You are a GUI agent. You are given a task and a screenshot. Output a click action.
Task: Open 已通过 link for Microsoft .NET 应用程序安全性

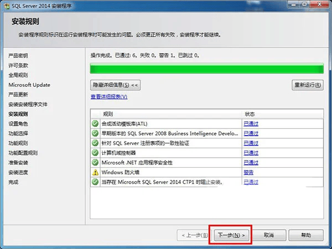pyautogui.click(x=251, y=163)
